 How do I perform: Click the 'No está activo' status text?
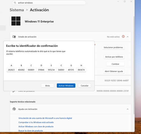pyautogui.click(x=113, y=37)
